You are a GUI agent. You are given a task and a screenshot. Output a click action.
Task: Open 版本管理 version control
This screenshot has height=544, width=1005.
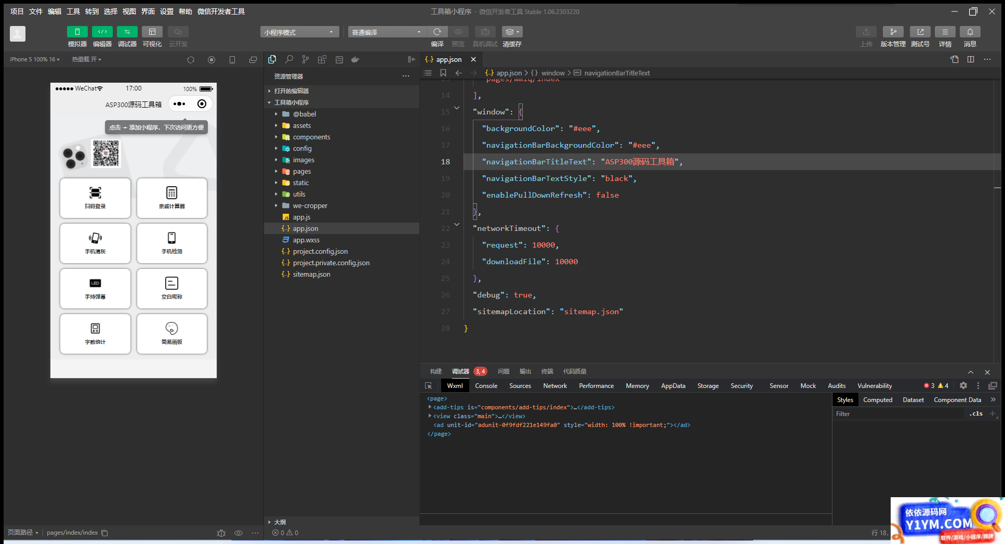(x=893, y=32)
